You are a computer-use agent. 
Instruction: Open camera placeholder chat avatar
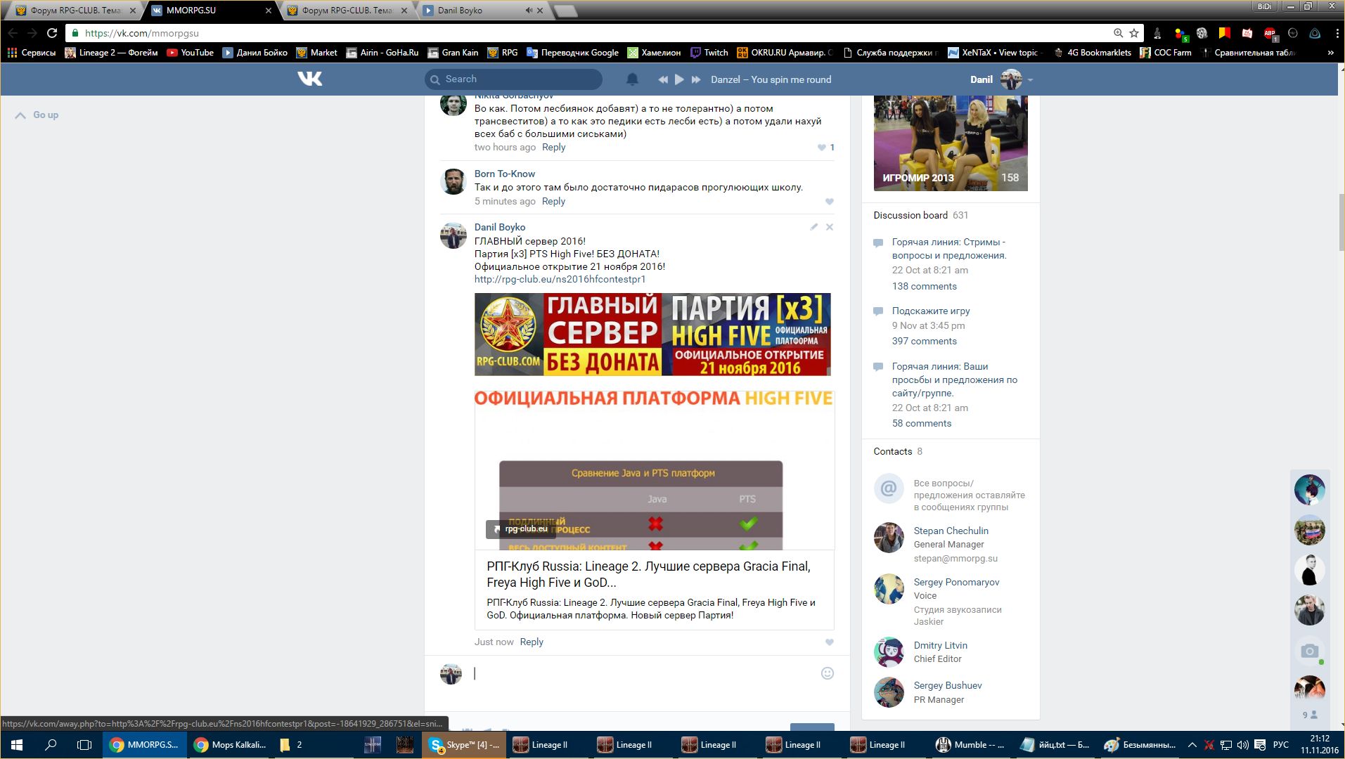tap(1309, 651)
